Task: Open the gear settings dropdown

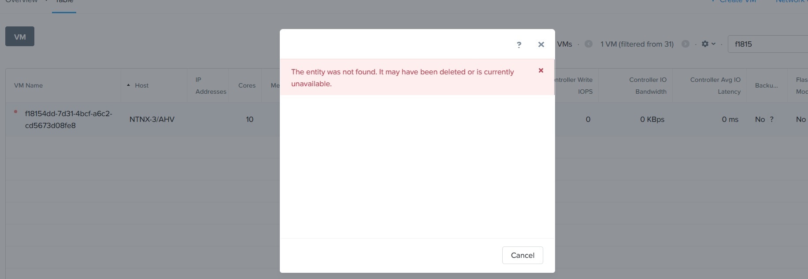Action: tap(708, 44)
